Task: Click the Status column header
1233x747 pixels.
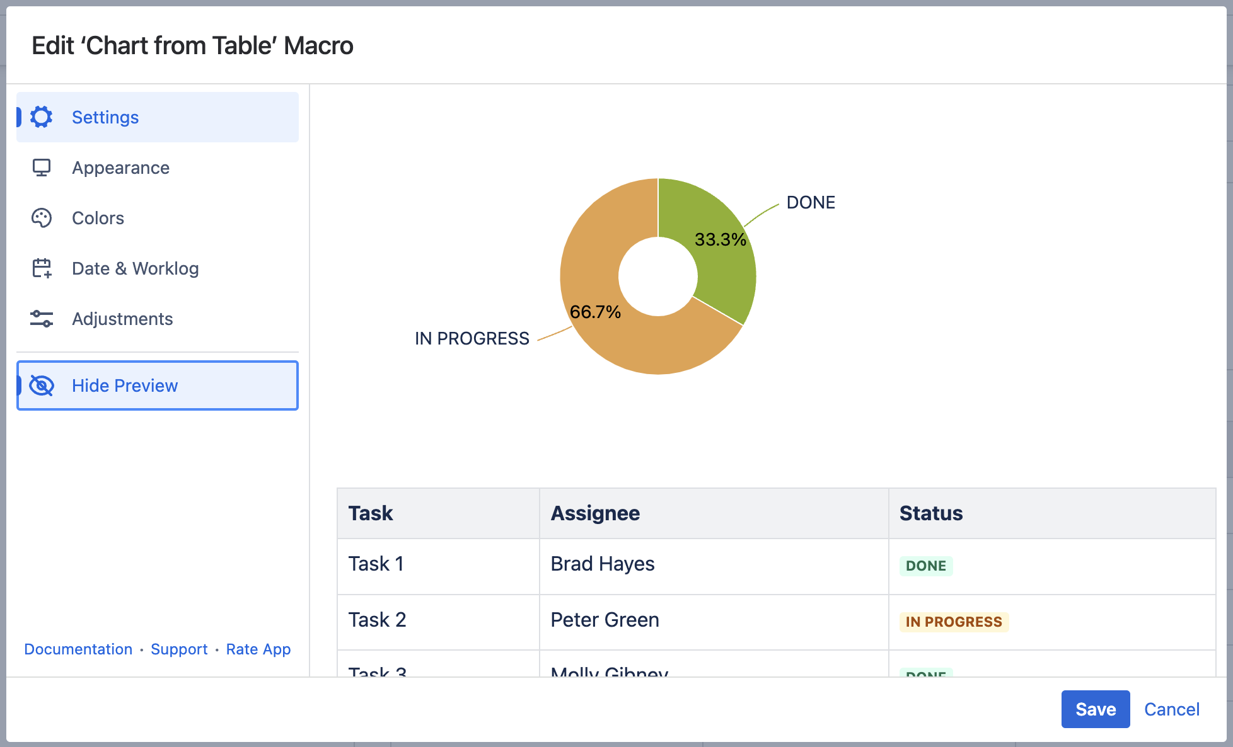Action: 930,513
